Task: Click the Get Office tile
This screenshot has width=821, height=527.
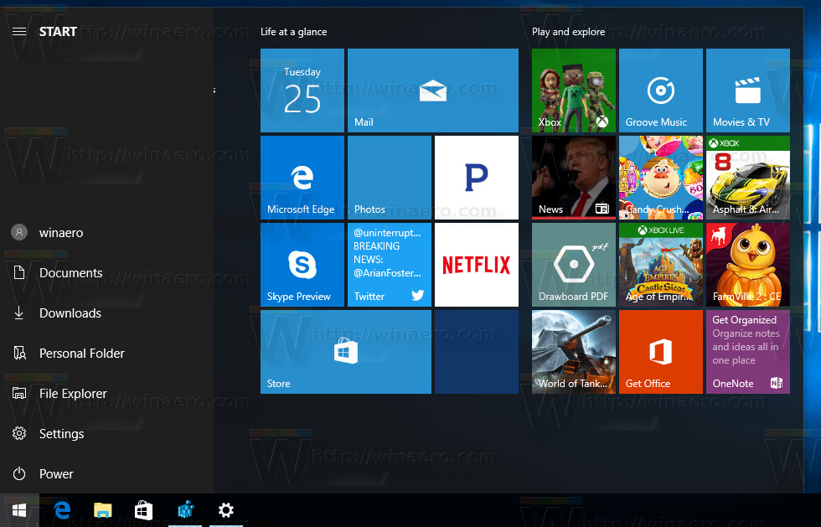Action: [x=660, y=351]
